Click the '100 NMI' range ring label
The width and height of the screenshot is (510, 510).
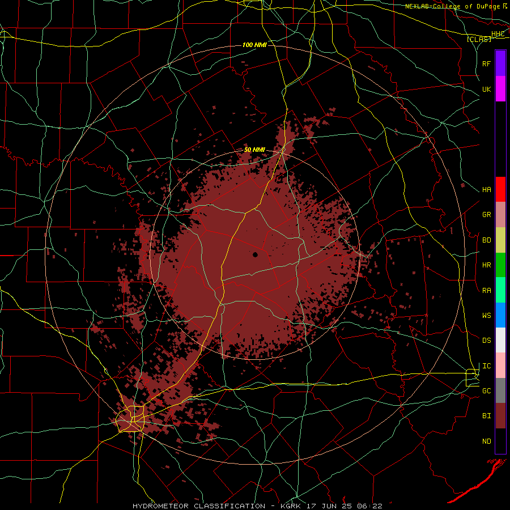[x=254, y=45]
